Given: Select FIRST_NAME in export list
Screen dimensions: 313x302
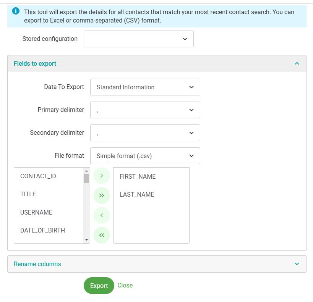Looking at the screenshot, I should coord(138,176).
